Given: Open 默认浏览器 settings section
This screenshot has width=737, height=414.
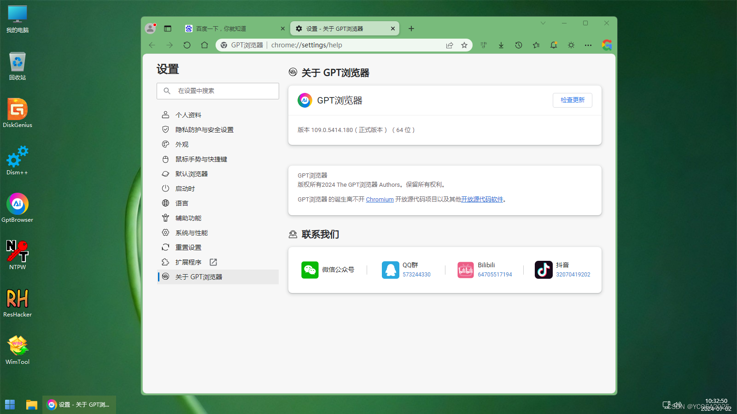Looking at the screenshot, I should pos(218,174).
